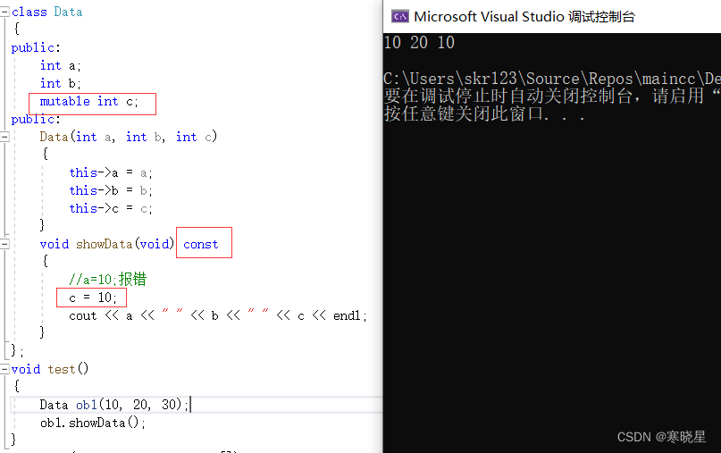Click the 'this->b = b;' line

[x=111, y=190]
